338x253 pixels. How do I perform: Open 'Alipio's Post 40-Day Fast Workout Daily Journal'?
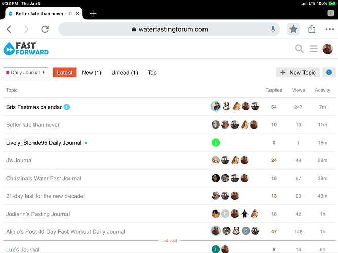65,232
